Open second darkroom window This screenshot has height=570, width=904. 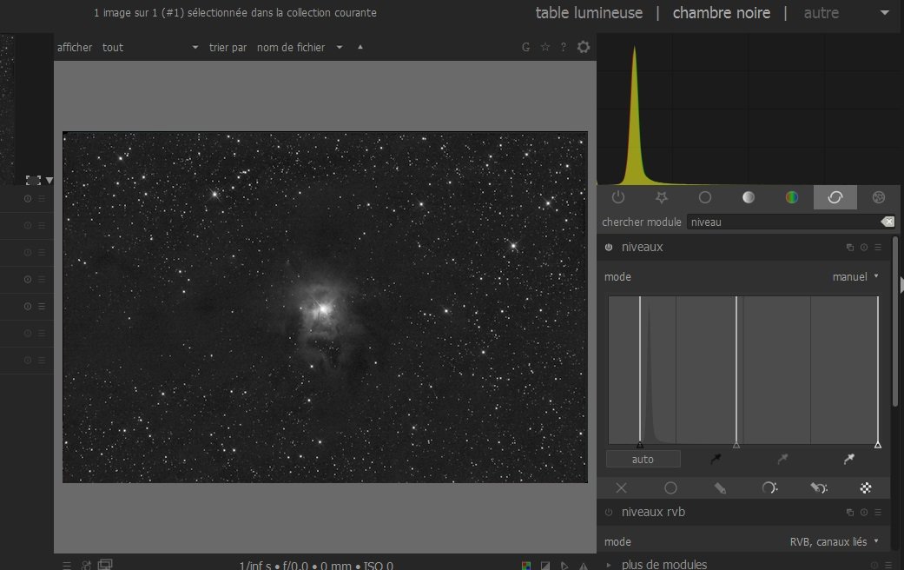[105, 565]
